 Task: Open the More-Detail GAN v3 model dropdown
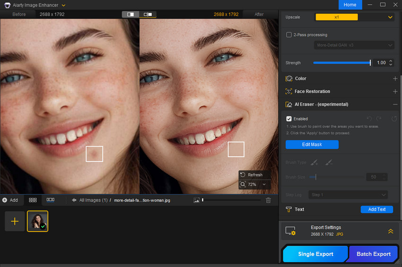tap(354, 45)
